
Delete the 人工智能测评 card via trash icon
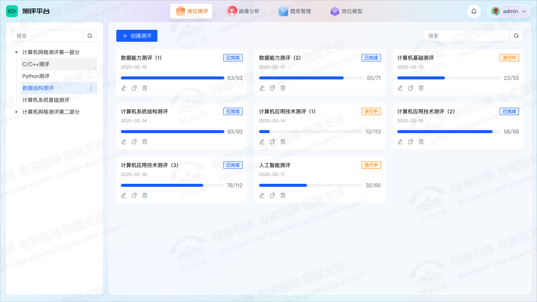pos(283,195)
